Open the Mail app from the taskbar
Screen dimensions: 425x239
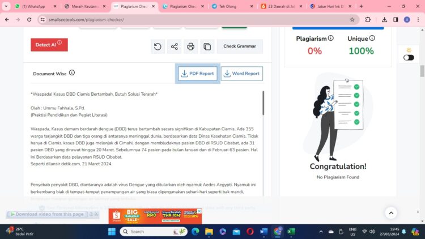(236, 232)
